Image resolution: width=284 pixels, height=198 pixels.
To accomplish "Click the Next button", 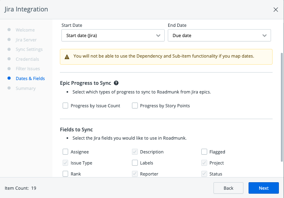I will (264, 188).
